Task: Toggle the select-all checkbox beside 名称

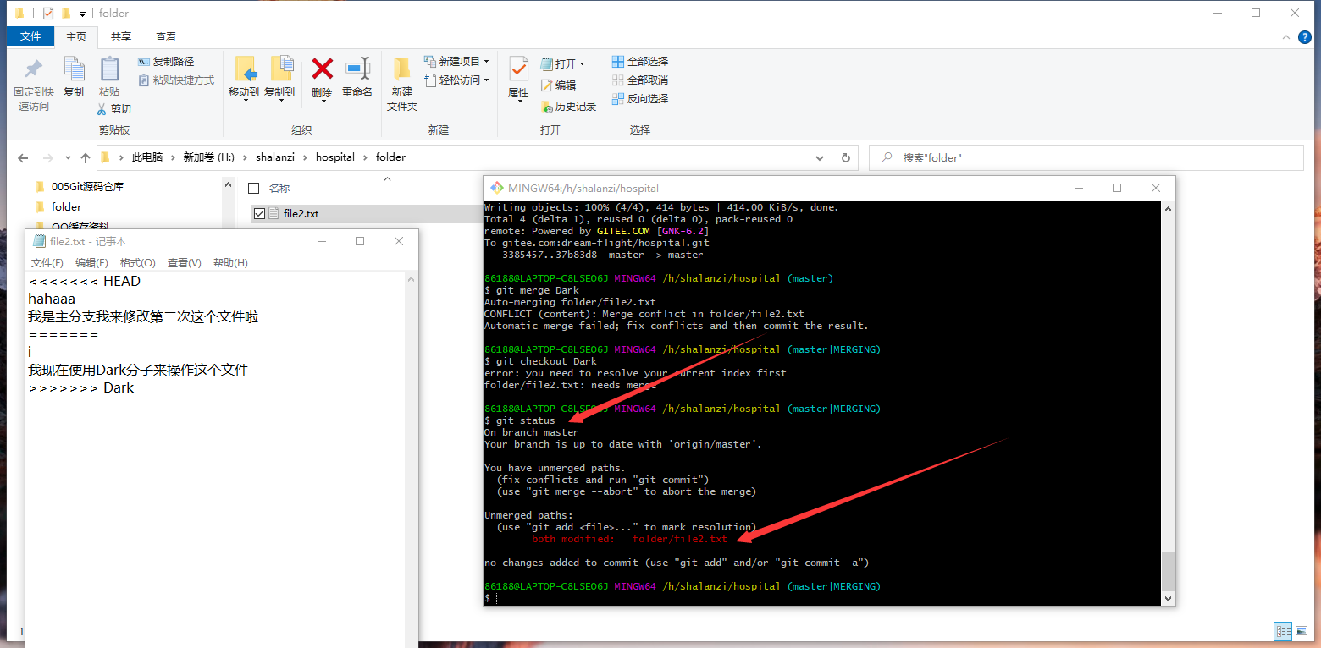Action: click(x=253, y=188)
